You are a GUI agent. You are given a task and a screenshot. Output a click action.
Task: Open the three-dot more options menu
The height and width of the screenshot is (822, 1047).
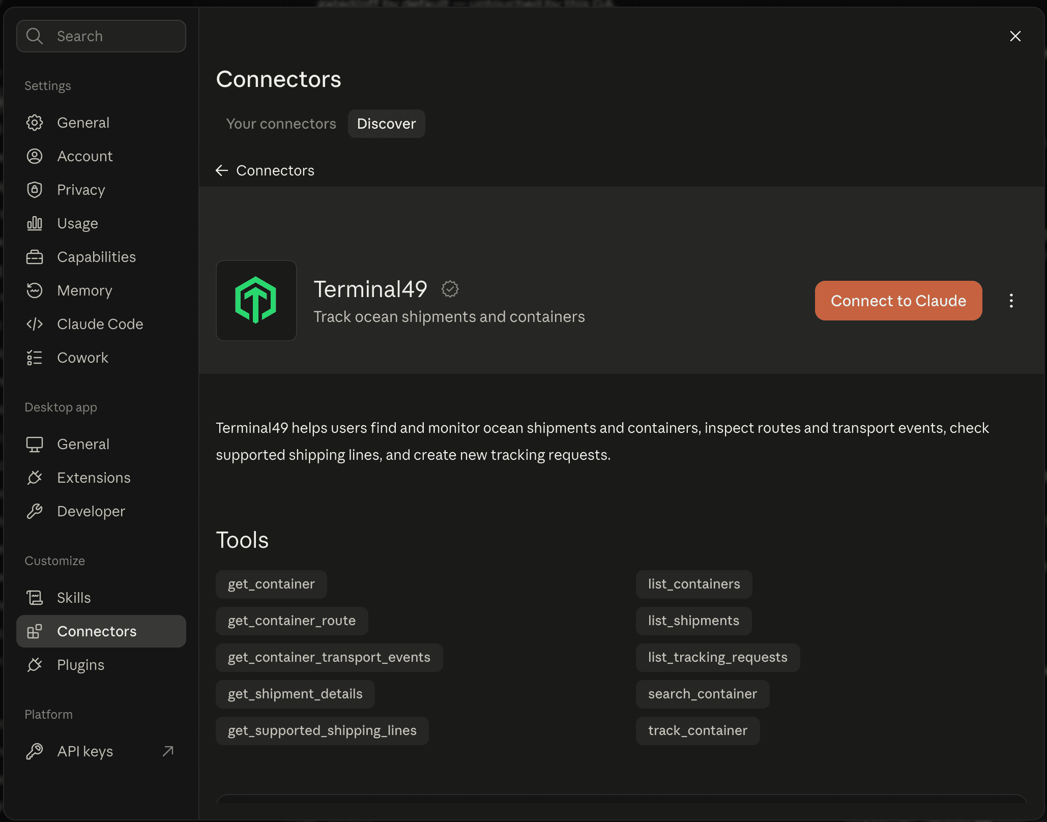[1011, 301]
